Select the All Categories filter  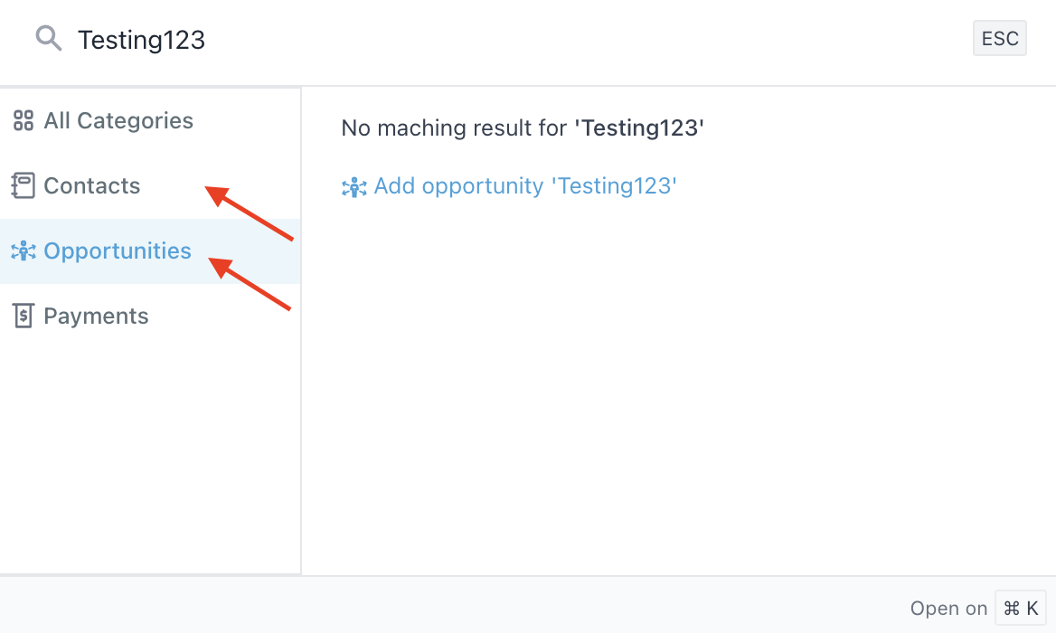(118, 120)
